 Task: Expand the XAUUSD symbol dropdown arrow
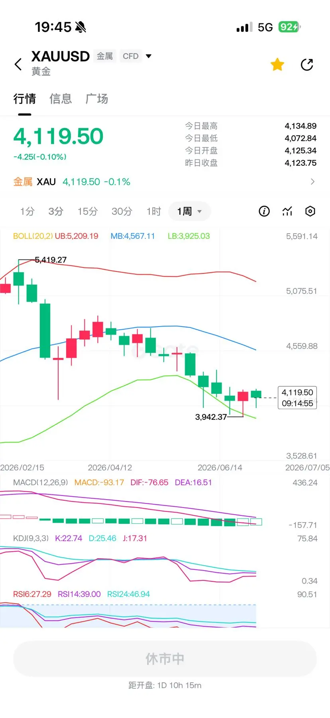pos(149,56)
